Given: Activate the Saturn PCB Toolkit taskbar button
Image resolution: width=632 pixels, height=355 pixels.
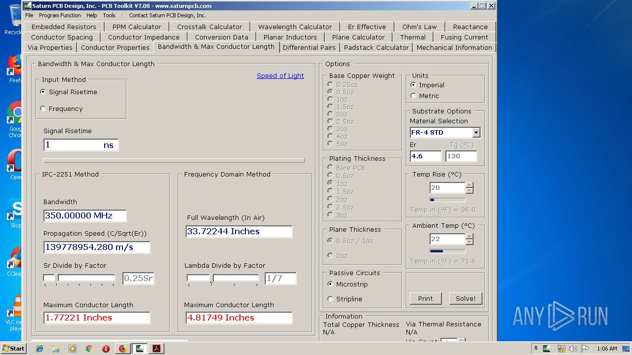Looking at the screenshot, I should point(140,349).
